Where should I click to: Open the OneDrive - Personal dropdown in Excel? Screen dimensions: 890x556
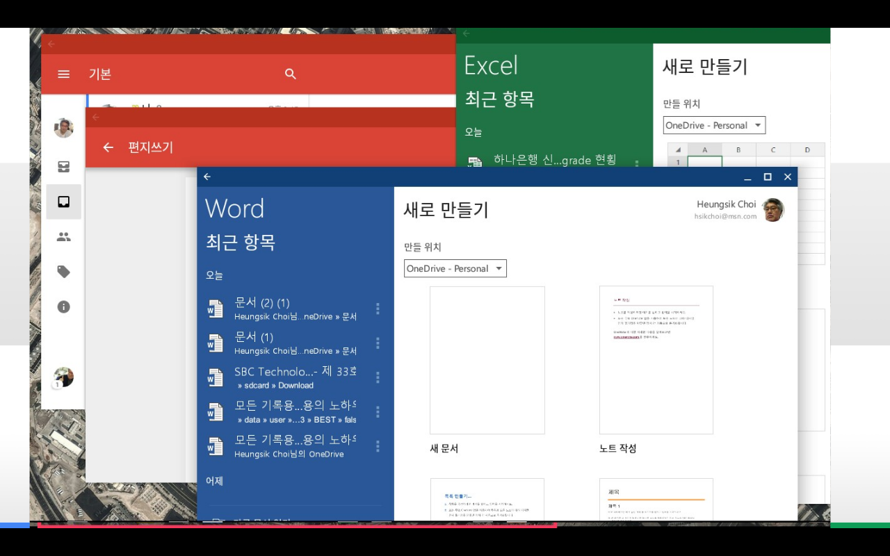click(x=714, y=125)
